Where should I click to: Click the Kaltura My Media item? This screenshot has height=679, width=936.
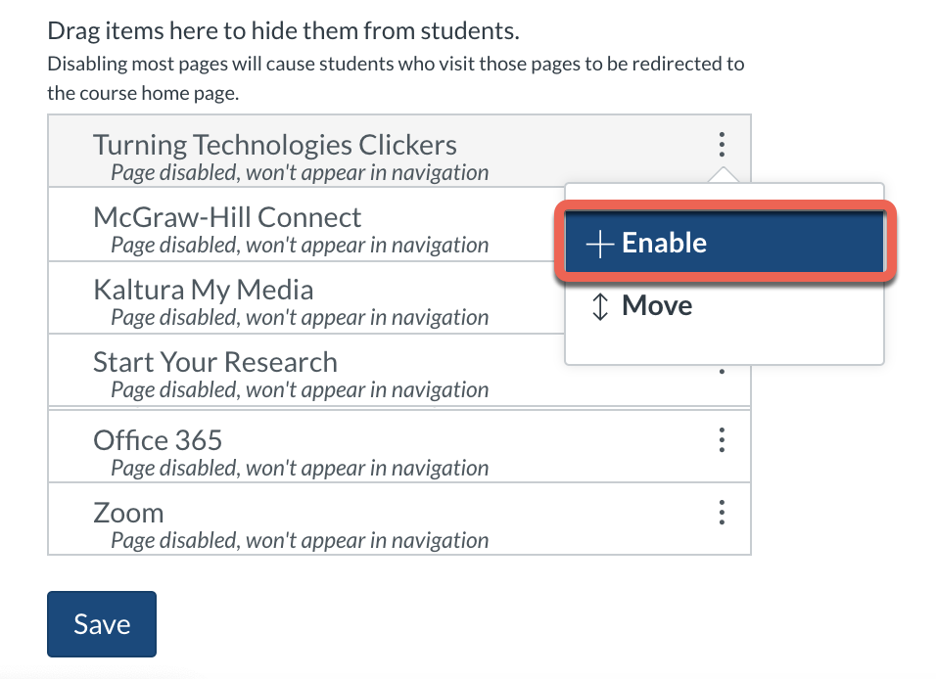(204, 290)
